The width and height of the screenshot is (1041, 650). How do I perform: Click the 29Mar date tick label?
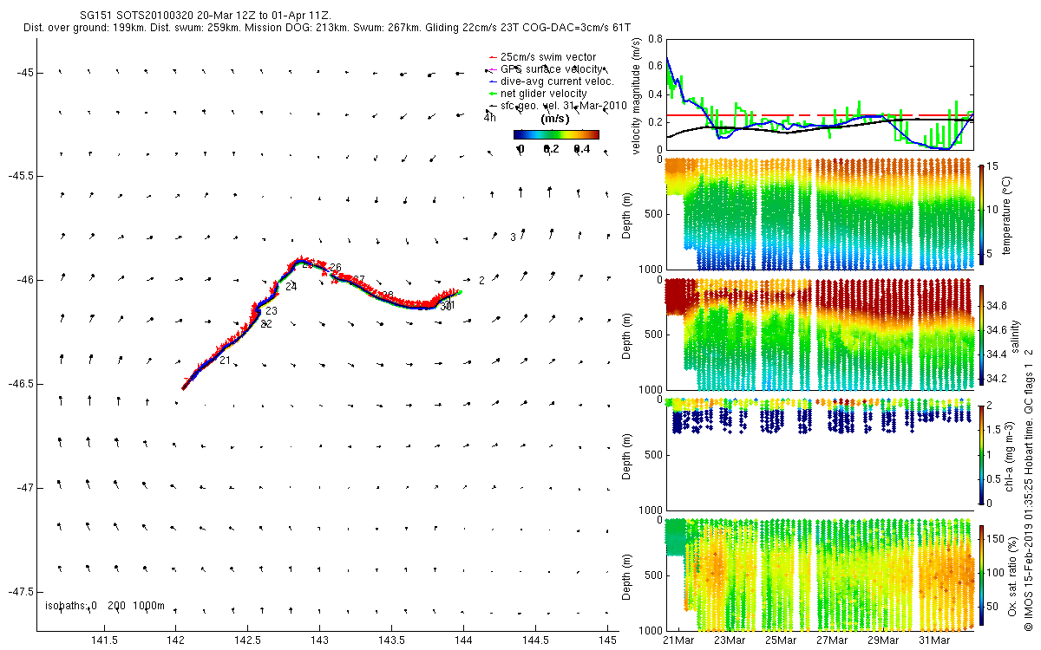[882, 640]
